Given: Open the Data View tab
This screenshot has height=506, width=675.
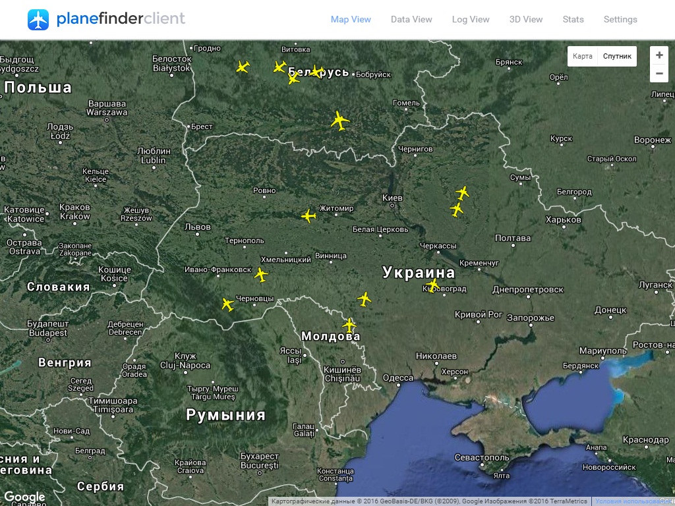Looking at the screenshot, I should pyautogui.click(x=411, y=20).
